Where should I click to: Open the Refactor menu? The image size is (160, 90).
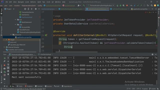(33, 2)
